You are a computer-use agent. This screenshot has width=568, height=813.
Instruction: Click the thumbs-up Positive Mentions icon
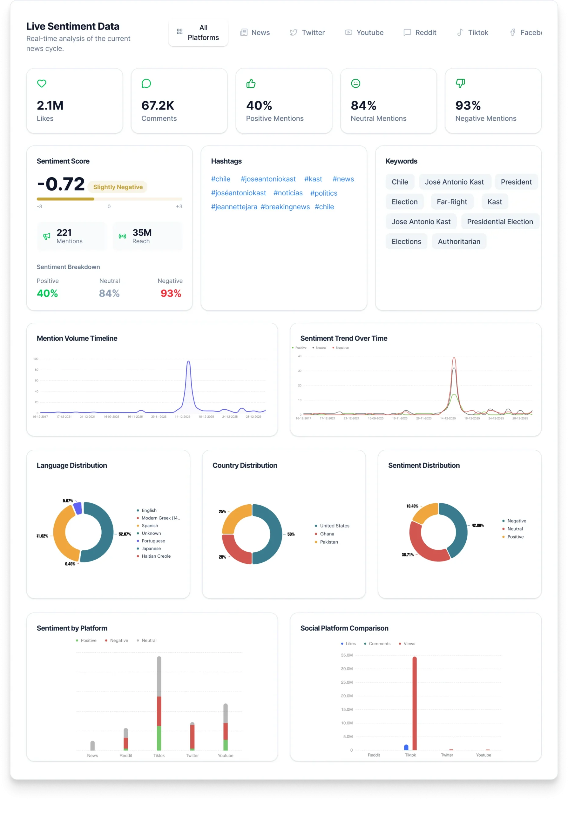(251, 84)
